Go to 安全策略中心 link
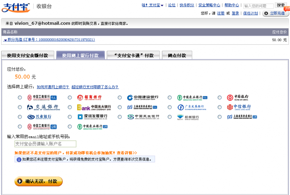 coord(209,5)
